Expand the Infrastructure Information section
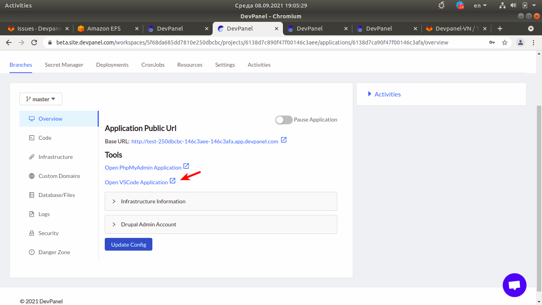 221,201
